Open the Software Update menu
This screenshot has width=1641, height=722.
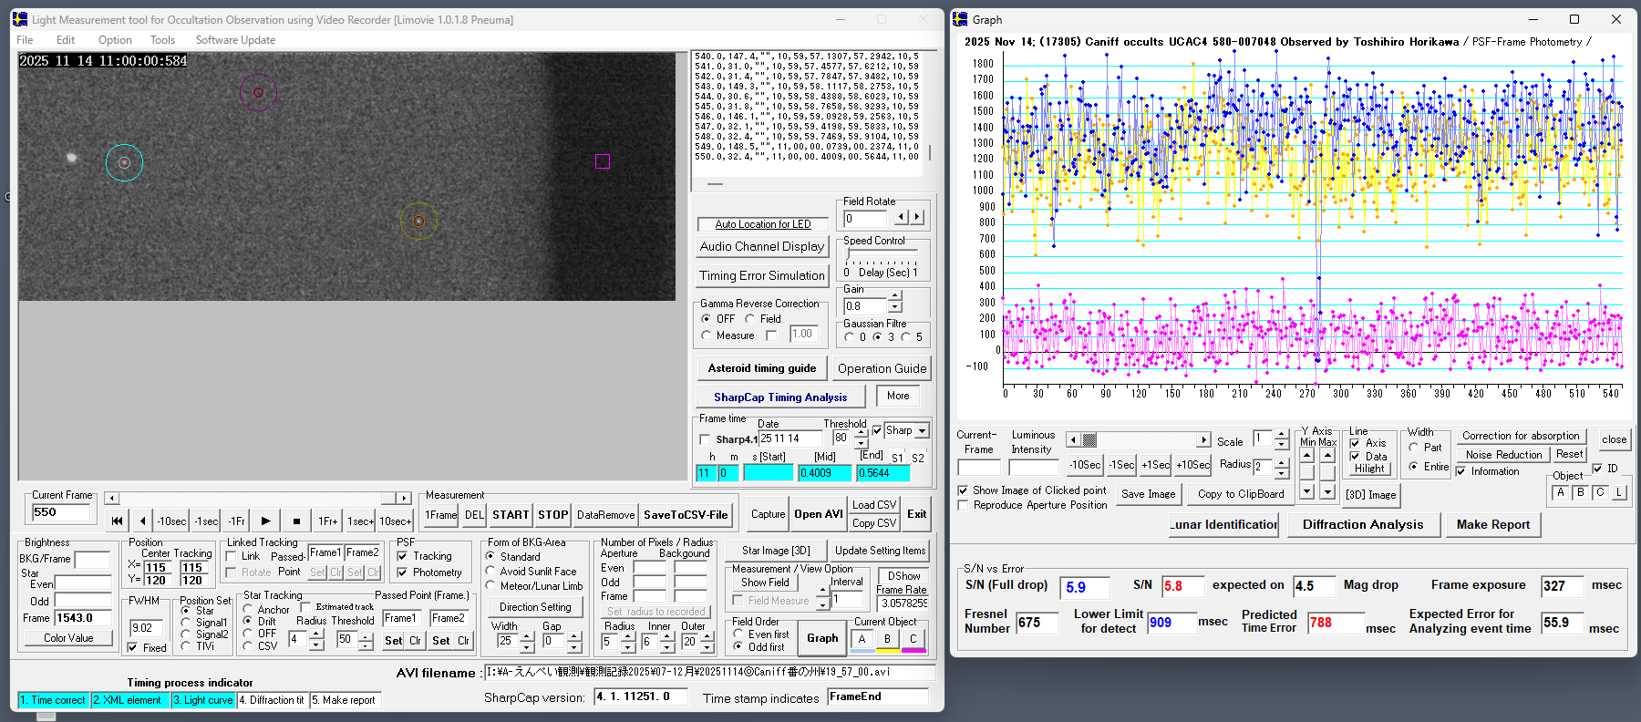click(x=235, y=40)
